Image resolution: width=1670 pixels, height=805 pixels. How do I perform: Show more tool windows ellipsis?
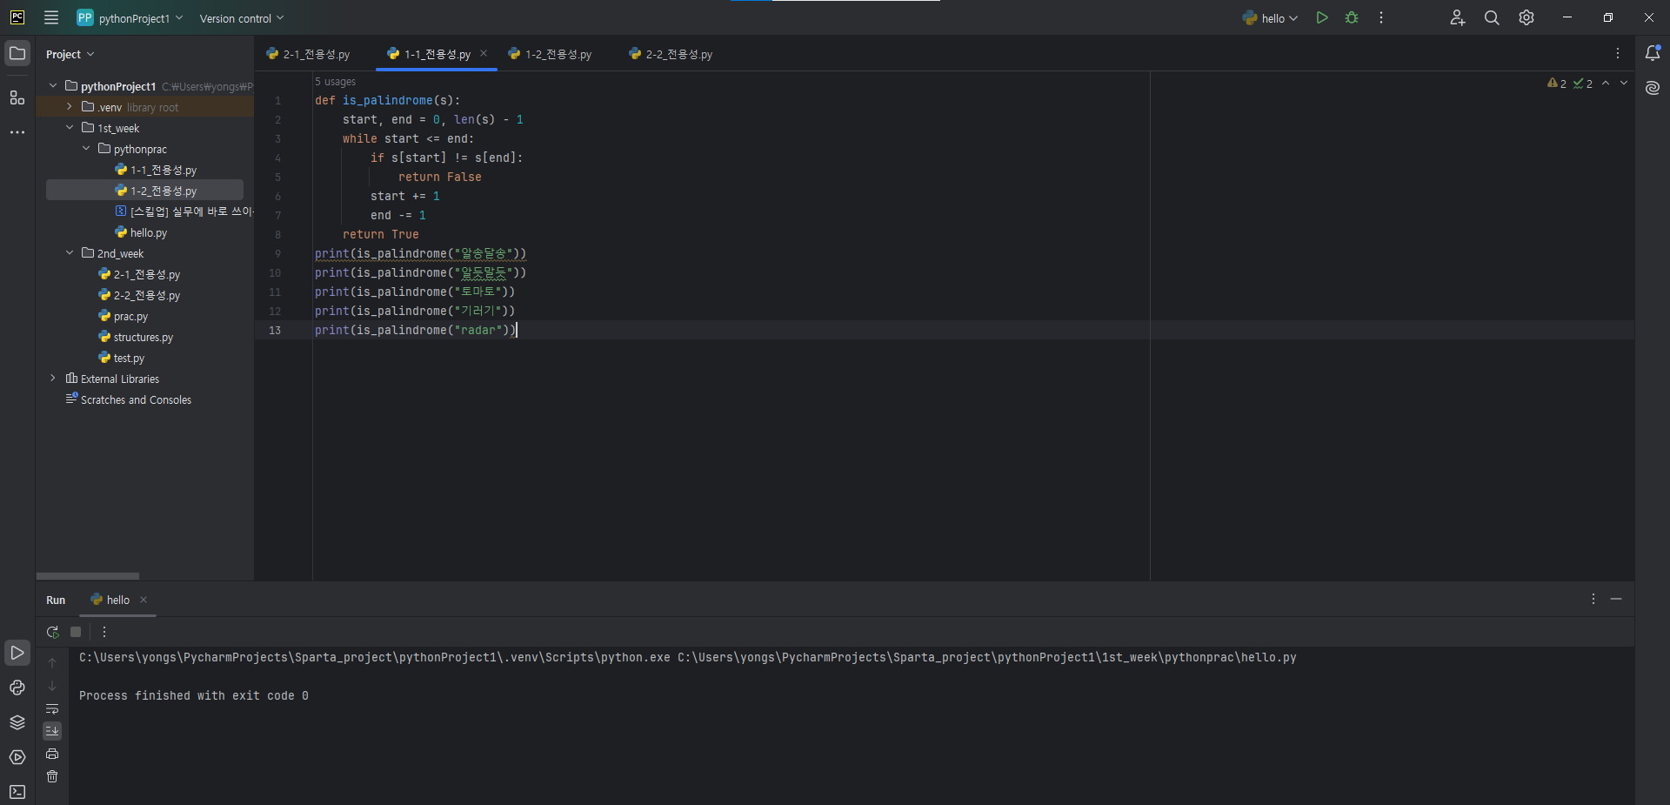click(x=17, y=132)
